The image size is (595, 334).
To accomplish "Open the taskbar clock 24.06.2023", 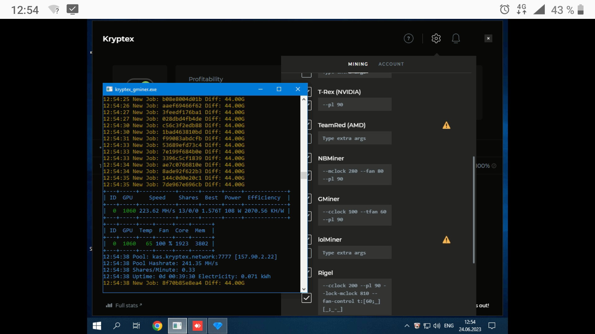I will (x=470, y=326).
